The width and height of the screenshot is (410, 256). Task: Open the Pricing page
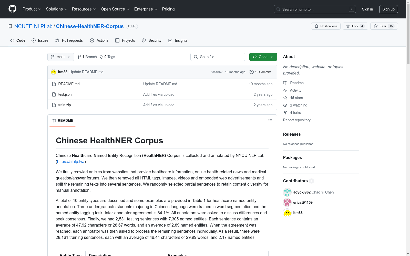(168, 9)
